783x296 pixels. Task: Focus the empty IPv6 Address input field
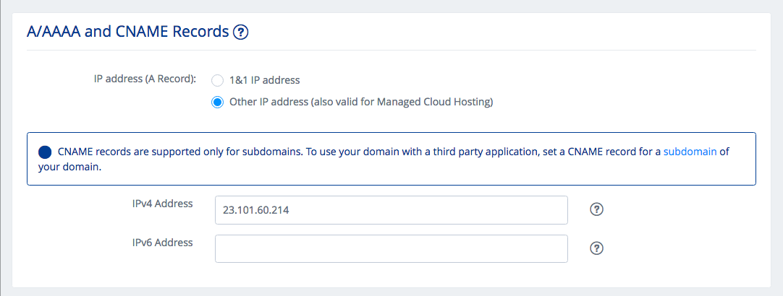point(391,248)
